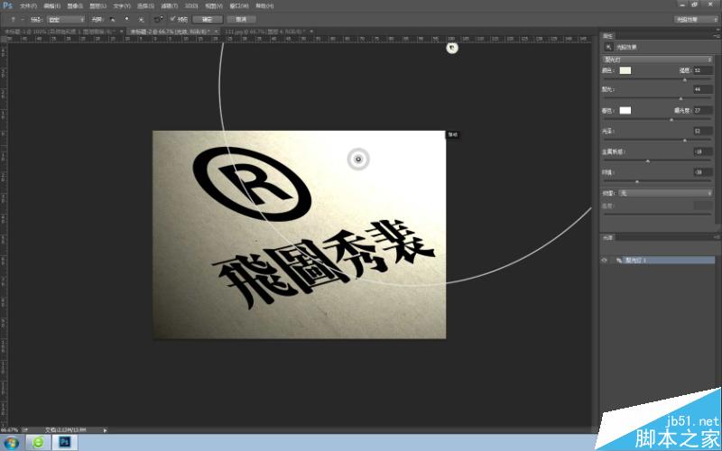
Task: Add a new spot light
Action: pos(112,19)
